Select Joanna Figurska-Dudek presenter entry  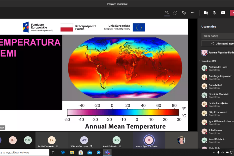point(217,53)
